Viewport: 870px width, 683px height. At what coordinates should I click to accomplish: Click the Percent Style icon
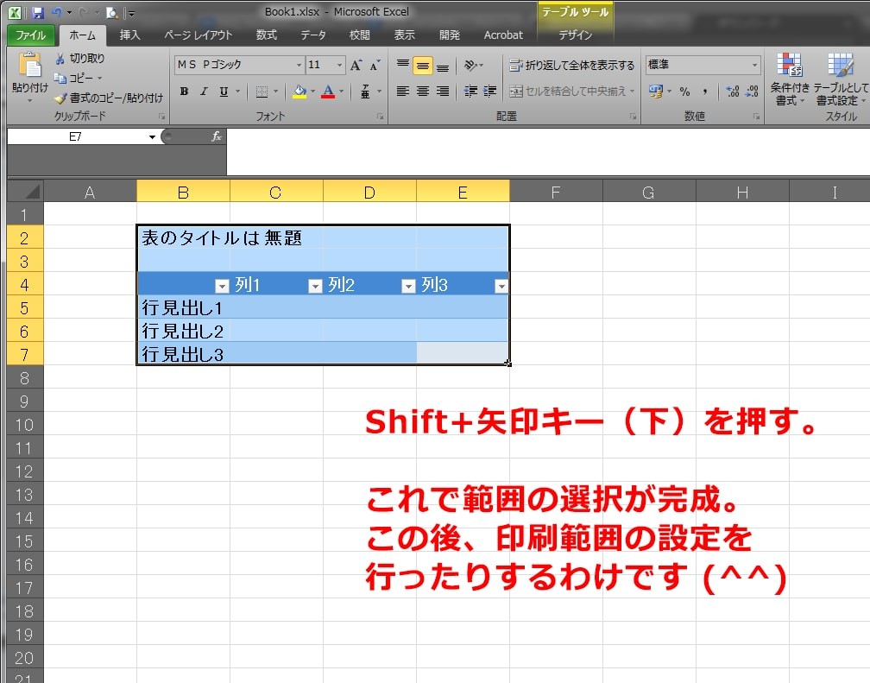[685, 91]
